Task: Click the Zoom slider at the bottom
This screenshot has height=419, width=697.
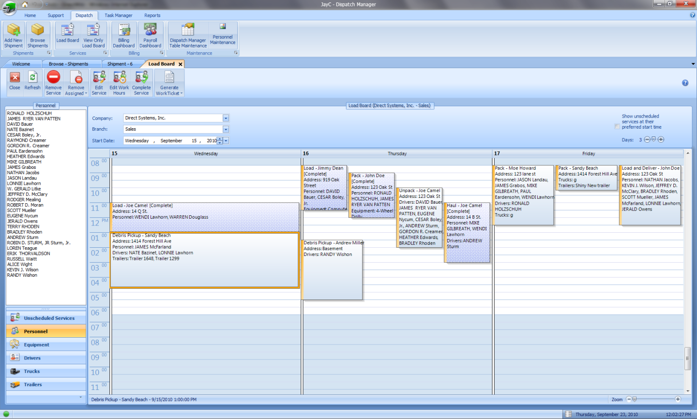Action: point(635,399)
